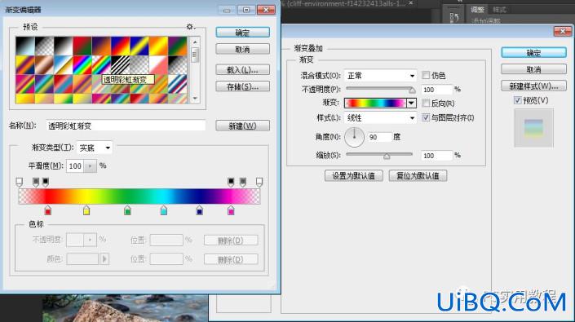Image resolution: width=575 pixels, height=322 pixels.
Task: Toggle the 反向 reverse checkbox
Action: pos(426,104)
